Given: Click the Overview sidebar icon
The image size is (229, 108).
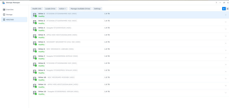Looking at the screenshot, I should [x=4, y=10].
